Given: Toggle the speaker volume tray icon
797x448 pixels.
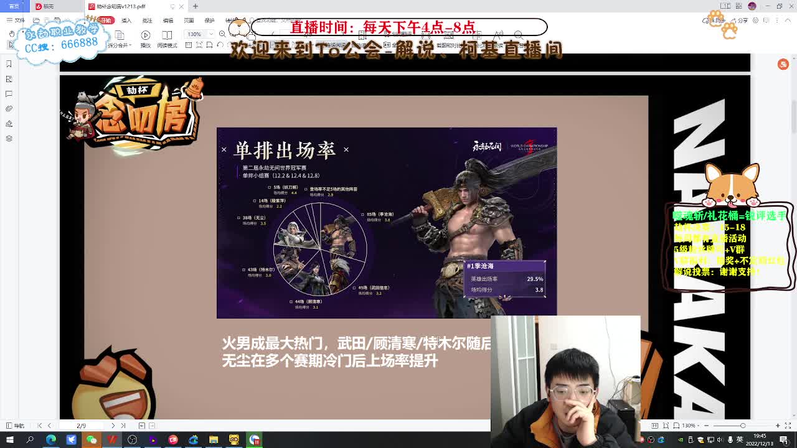Looking at the screenshot, I should 720,440.
